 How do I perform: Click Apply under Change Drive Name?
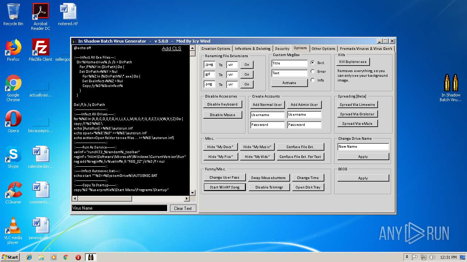click(x=363, y=156)
